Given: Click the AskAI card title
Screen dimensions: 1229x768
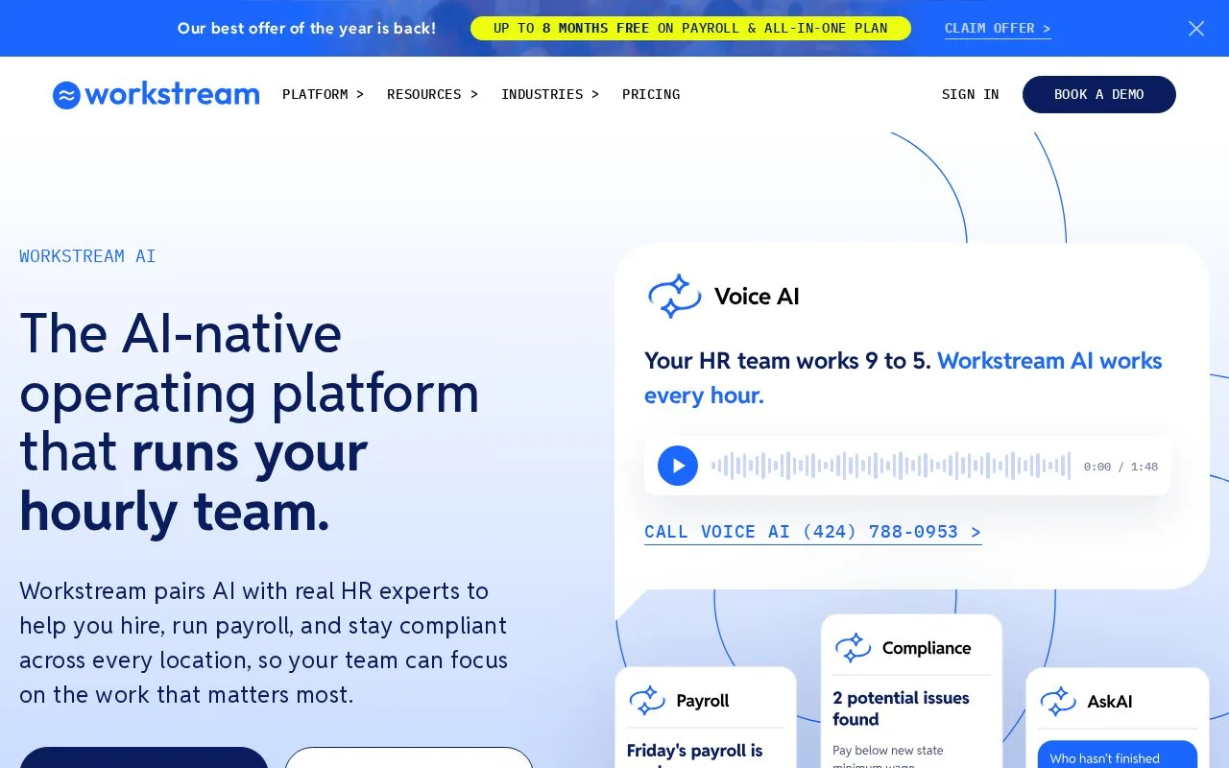Looking at the screenshot, I should pos(1110,702).
